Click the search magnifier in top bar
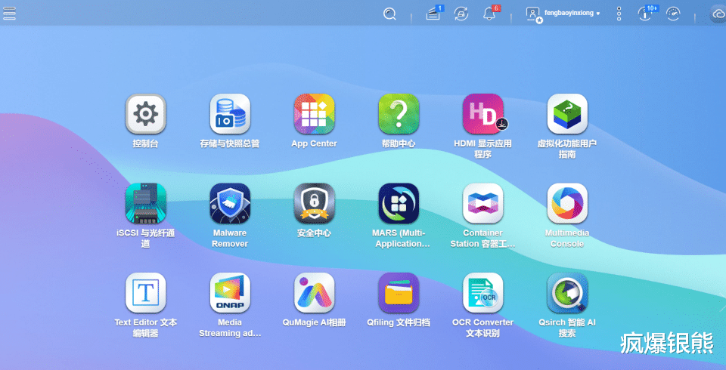Image resolution: width=726 pixels, height=370 pixels. [x=389, y=14]
